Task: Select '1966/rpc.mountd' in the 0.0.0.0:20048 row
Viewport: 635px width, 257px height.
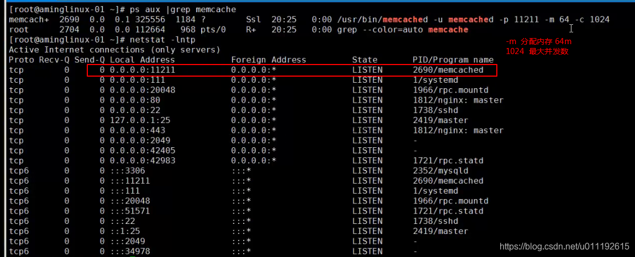Action: (x=451, y=90)
